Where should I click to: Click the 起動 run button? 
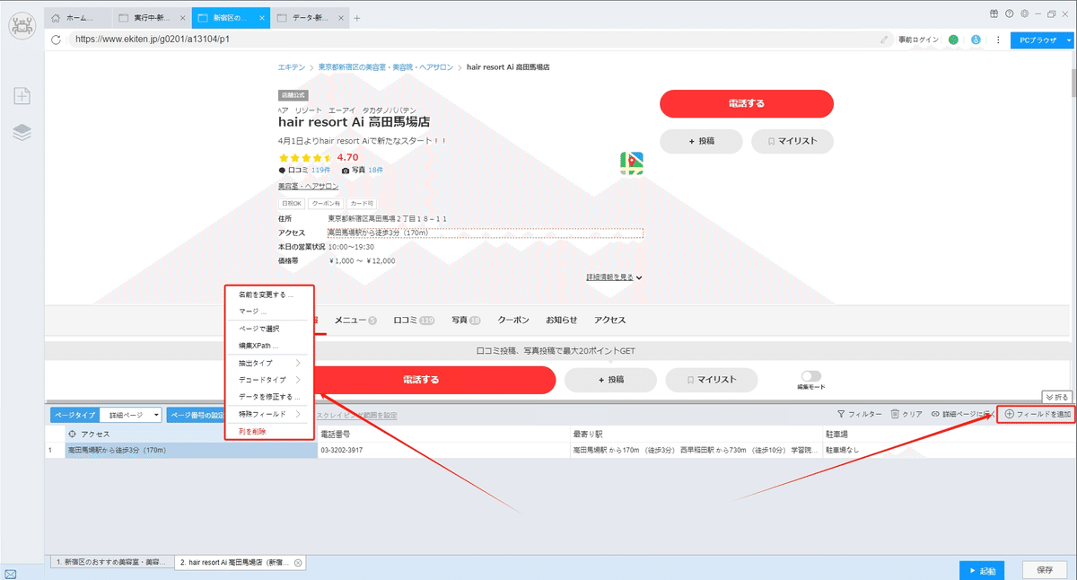[982, 570]
